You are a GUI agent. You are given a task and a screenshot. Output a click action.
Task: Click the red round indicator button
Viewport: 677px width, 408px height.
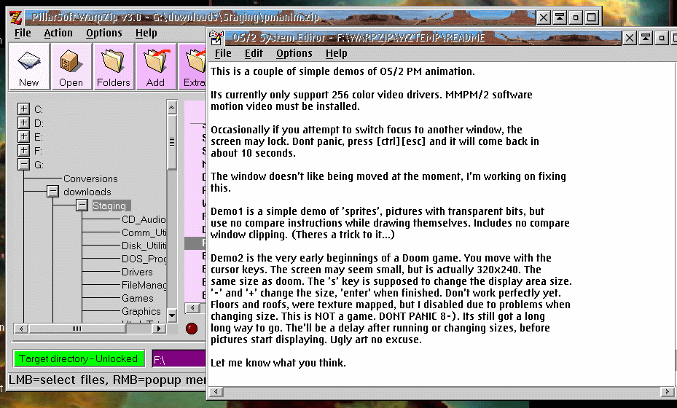[192, 329]
